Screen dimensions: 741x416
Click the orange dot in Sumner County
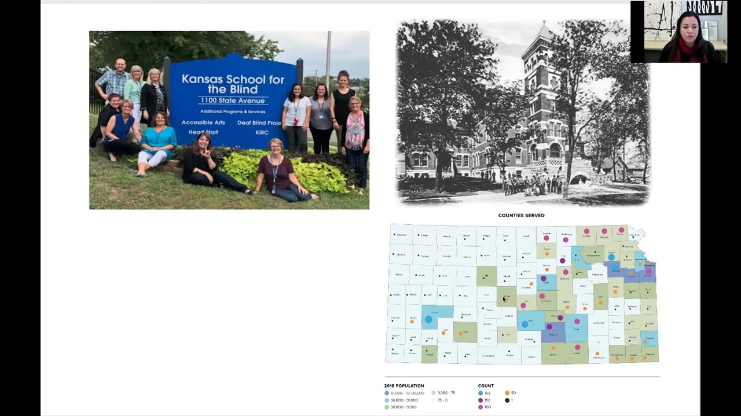pos(553,348)
